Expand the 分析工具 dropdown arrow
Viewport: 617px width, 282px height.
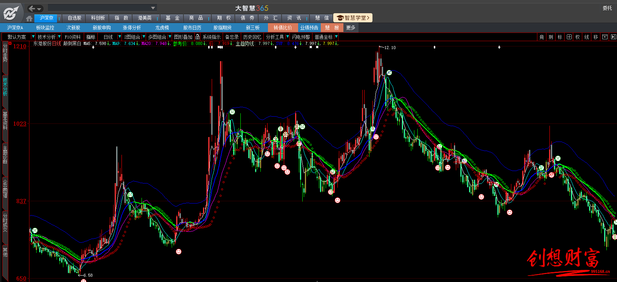(288, 37)
